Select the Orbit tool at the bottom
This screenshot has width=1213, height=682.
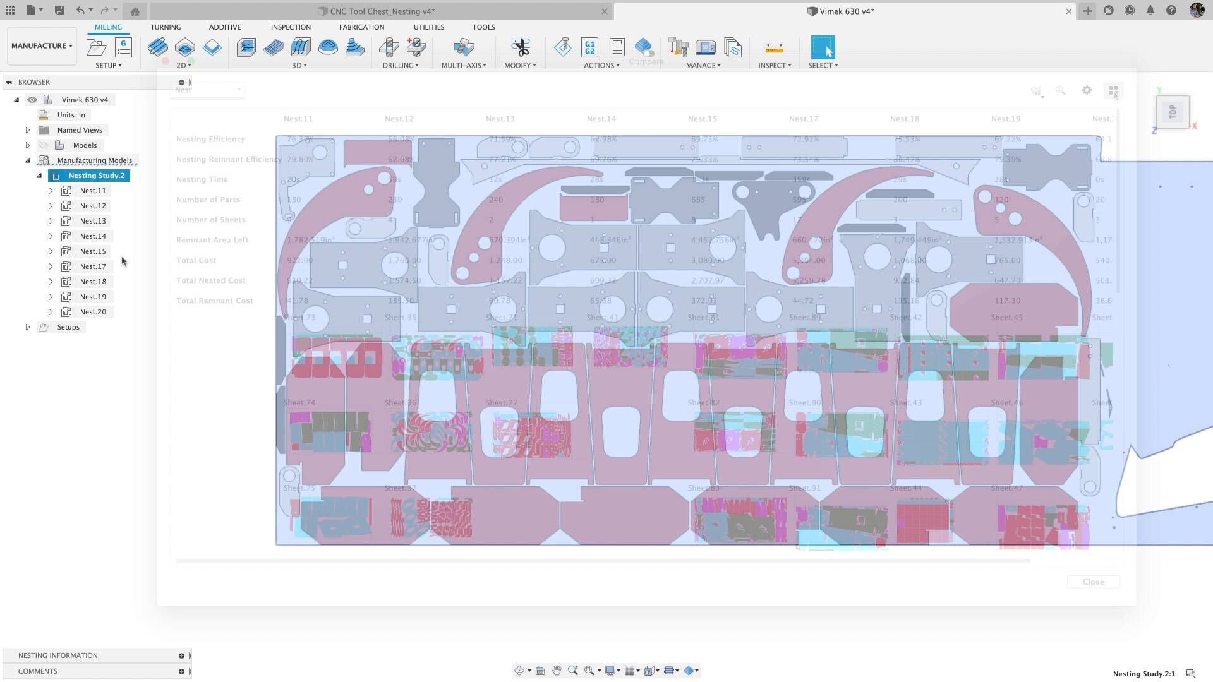520,671
